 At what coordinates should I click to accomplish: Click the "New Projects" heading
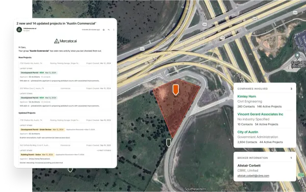[25, 57]
